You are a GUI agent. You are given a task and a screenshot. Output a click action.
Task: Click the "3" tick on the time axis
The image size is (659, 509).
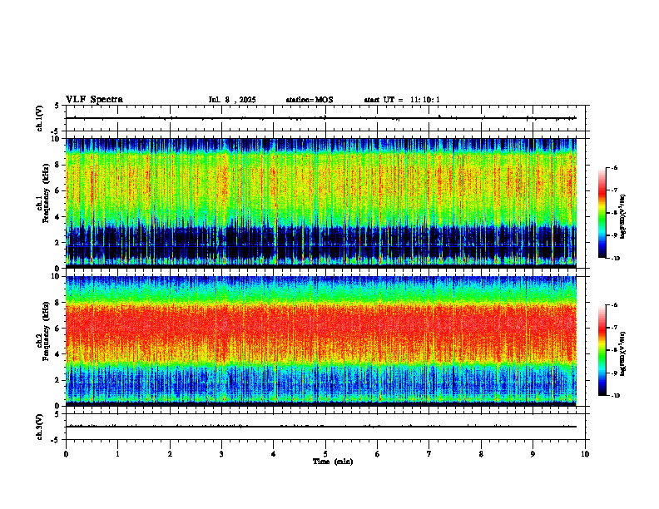pos(221,454)
